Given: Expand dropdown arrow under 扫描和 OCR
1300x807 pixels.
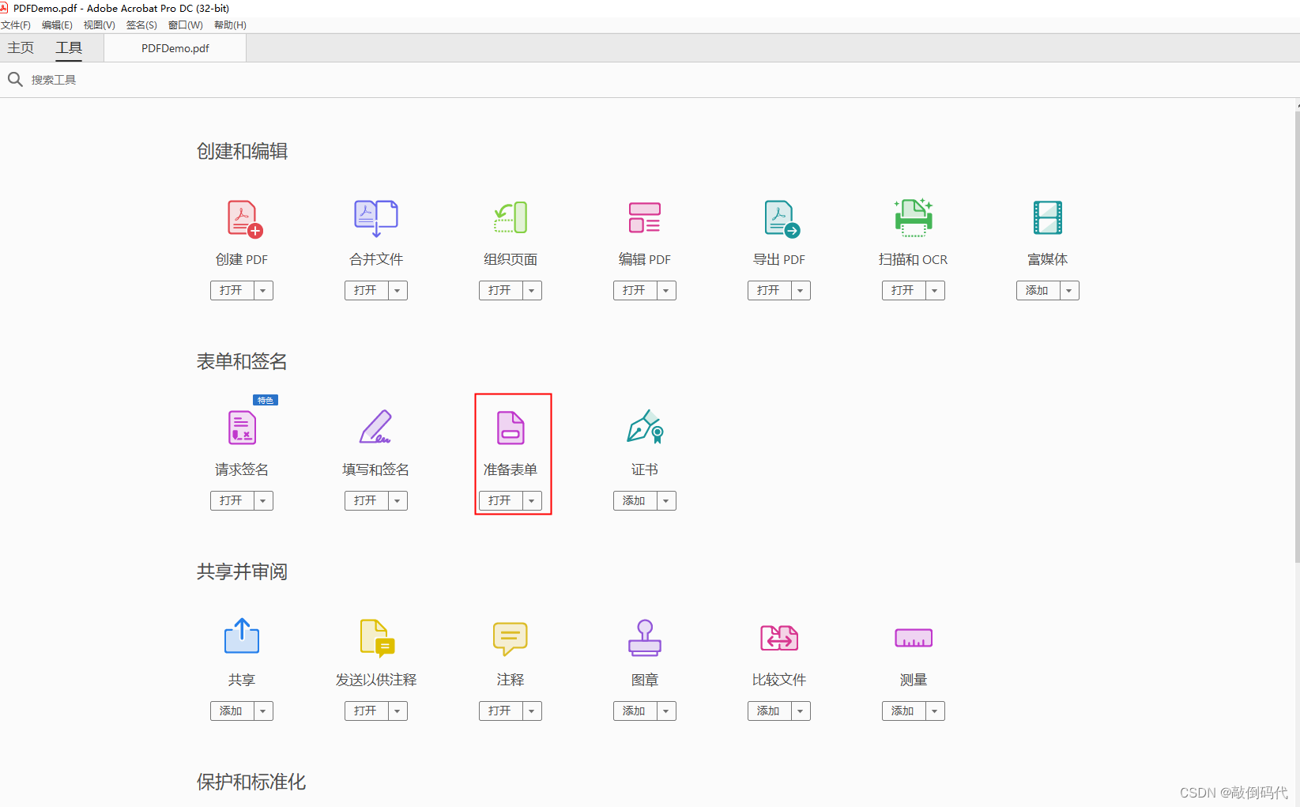Looking at the screenshot, I should click(x=935, y=291).
